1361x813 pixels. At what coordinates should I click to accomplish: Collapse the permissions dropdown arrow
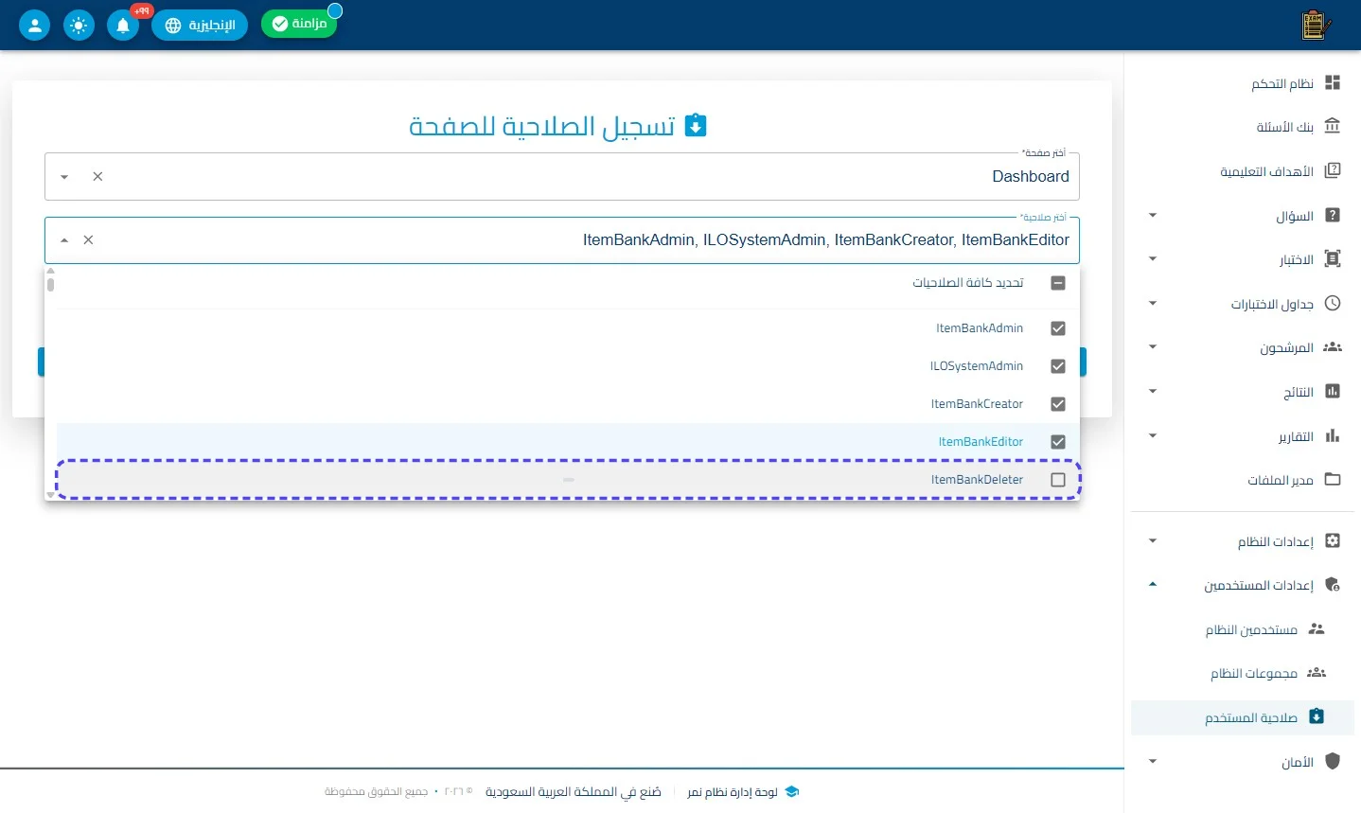pos(64,240)
